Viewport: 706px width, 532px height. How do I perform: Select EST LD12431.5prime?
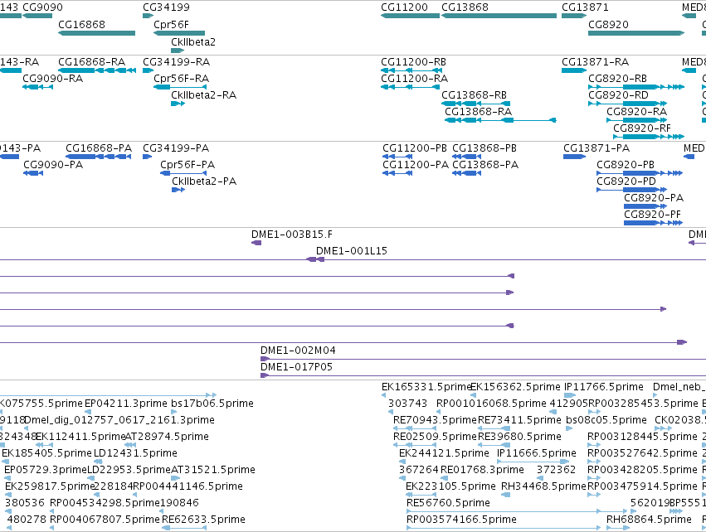[135, 453]
